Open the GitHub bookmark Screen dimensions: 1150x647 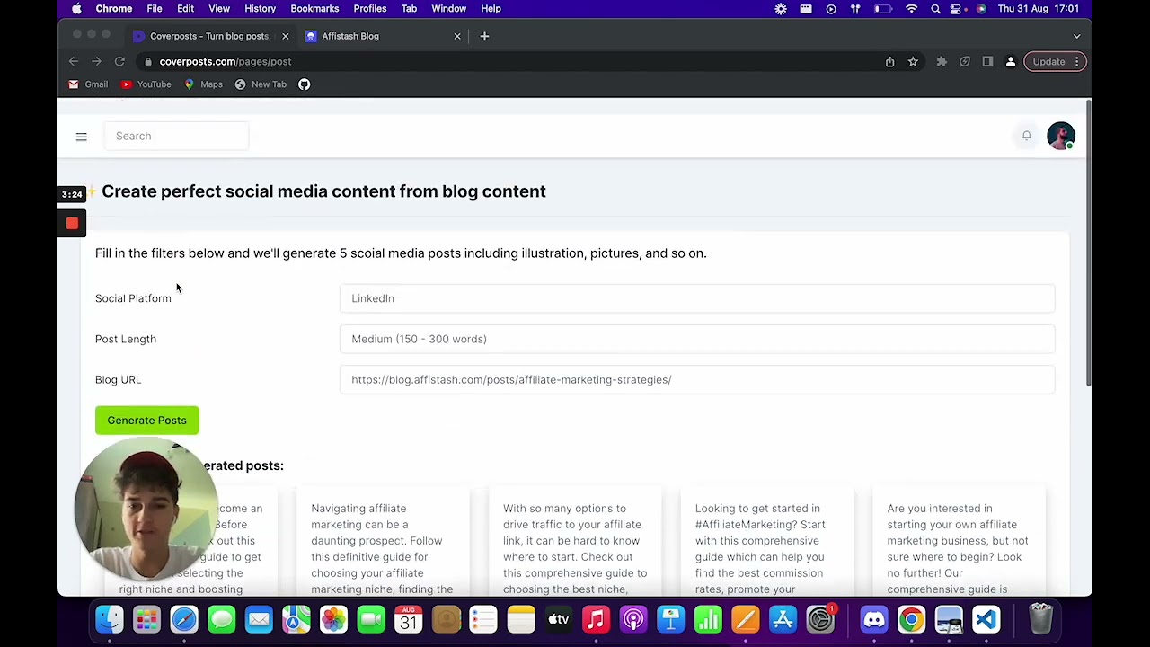coord(305,84)
